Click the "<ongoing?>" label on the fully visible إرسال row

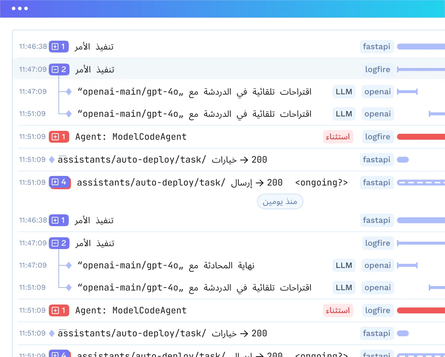(x=322, y=183)
